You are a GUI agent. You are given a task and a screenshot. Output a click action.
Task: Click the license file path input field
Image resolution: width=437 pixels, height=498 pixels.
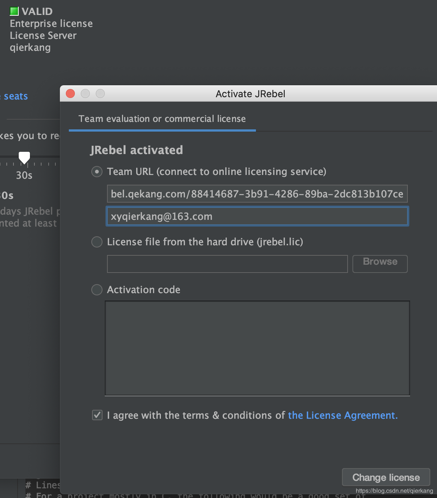[x=227, y=264]
